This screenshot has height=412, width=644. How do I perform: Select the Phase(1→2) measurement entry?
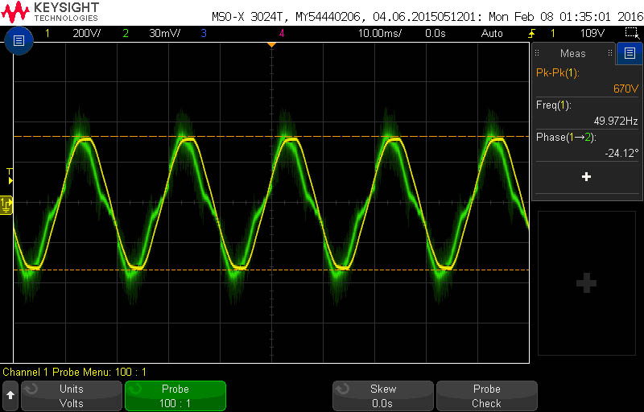pos(587,146)
